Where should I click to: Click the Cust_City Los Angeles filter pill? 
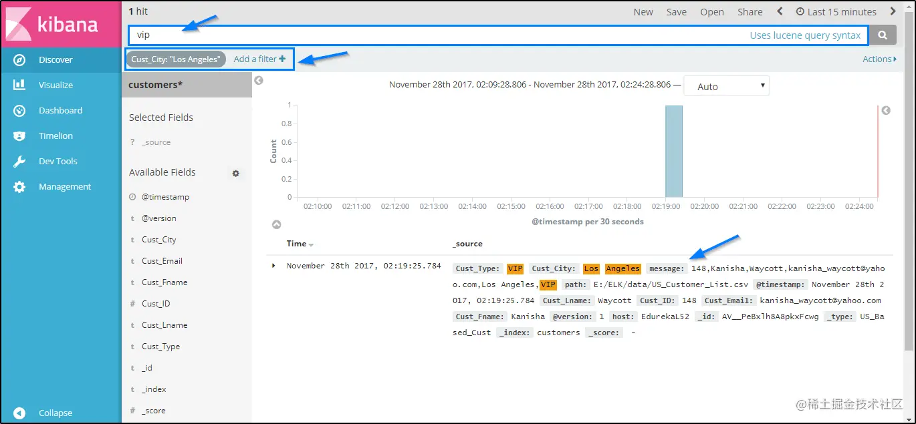point(176,59)
